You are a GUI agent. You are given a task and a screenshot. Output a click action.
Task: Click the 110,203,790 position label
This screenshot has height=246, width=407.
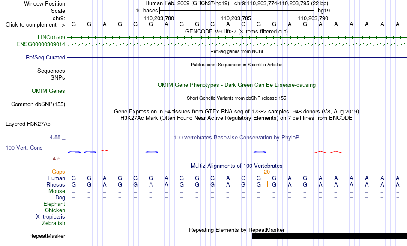[313, 18]
